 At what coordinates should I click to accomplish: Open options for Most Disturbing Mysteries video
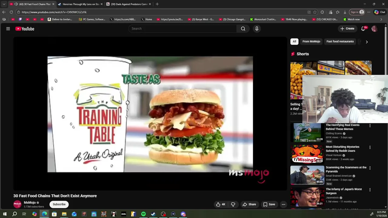370,147
